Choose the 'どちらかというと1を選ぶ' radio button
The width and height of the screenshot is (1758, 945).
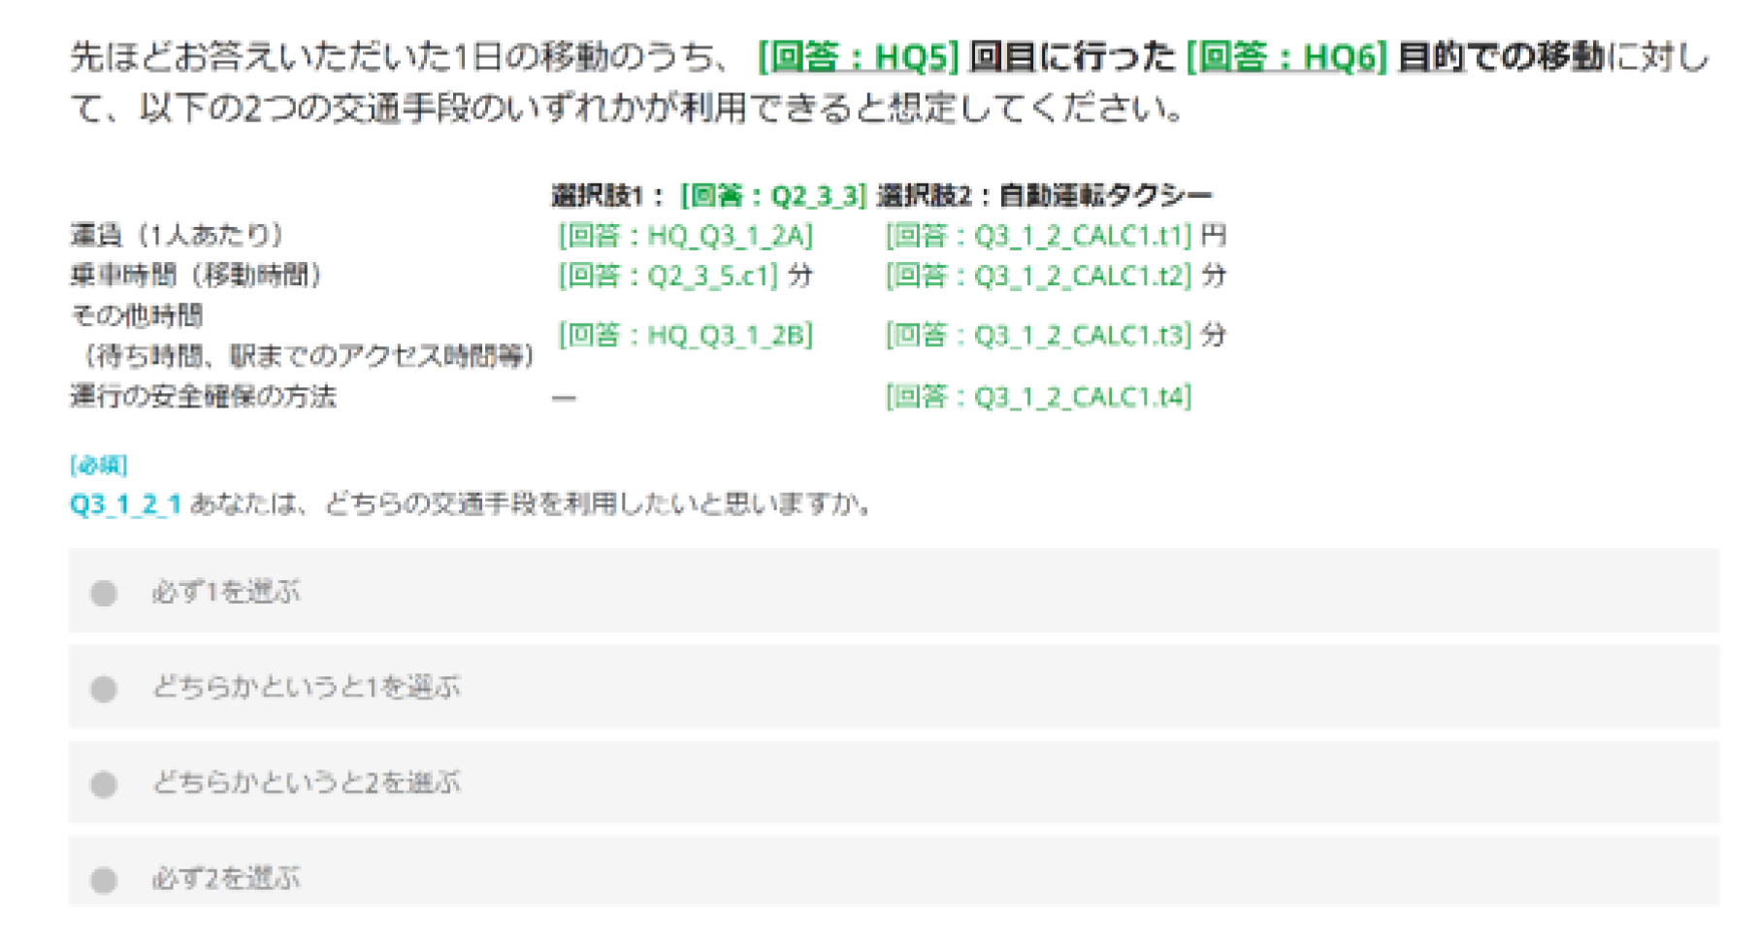(x=104, y=689)
